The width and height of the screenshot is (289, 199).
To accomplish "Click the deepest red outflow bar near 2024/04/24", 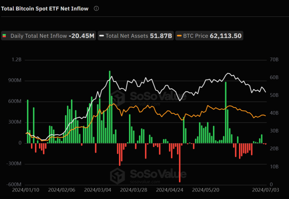I will click(180, 163).
